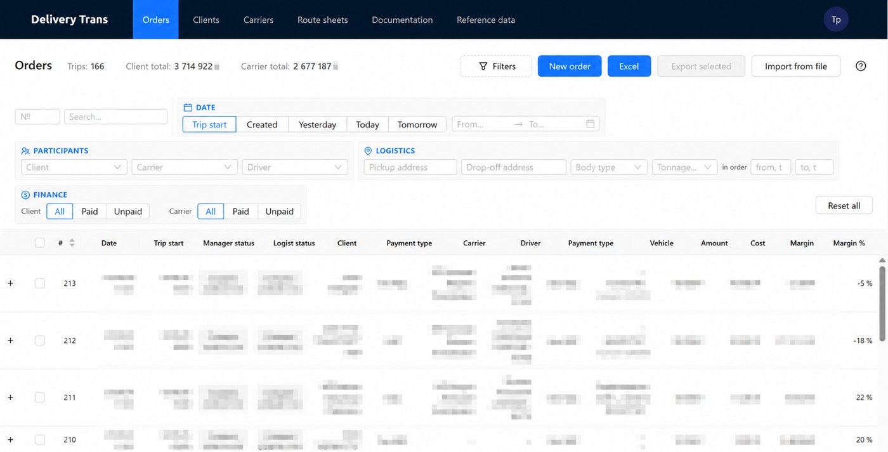Expand order 211 row with plus icon
Viewport: 888px width, 452px height.
(x=10, y=397)
